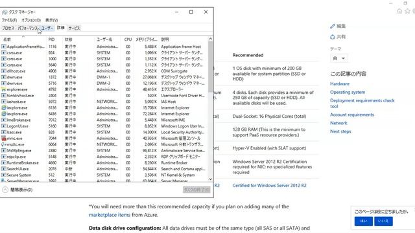Switch to the サービス tab
Image resolution: width=415 pixels, height=233 pixels.
point(74,28)
